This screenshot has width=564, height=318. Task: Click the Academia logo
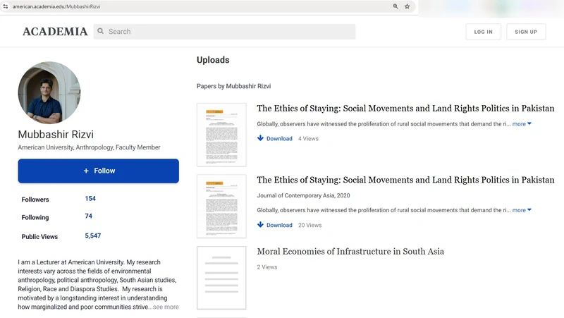pos(55,32)
